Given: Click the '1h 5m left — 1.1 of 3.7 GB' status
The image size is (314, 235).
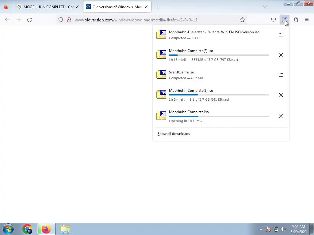Looking at the screenshot, I should 199,99.
